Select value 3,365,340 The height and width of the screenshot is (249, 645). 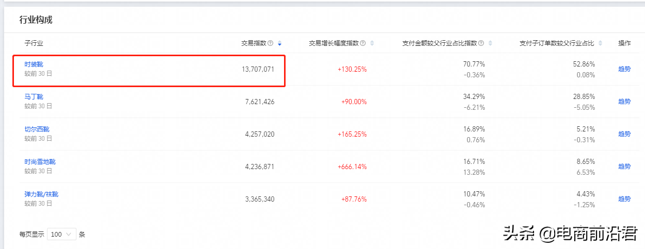coord(260,199)
